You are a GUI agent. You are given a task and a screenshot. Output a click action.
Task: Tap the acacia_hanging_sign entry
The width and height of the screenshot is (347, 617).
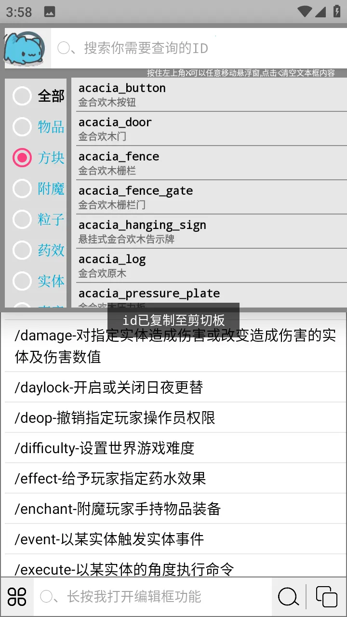(211, 231)
